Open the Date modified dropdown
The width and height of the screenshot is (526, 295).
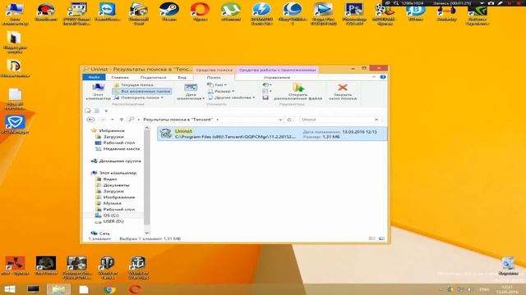(x=191, y=92)
